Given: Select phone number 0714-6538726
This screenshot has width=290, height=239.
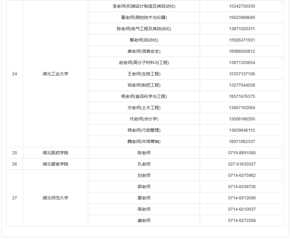Looking at the screenshot, I should click(242, 187).
